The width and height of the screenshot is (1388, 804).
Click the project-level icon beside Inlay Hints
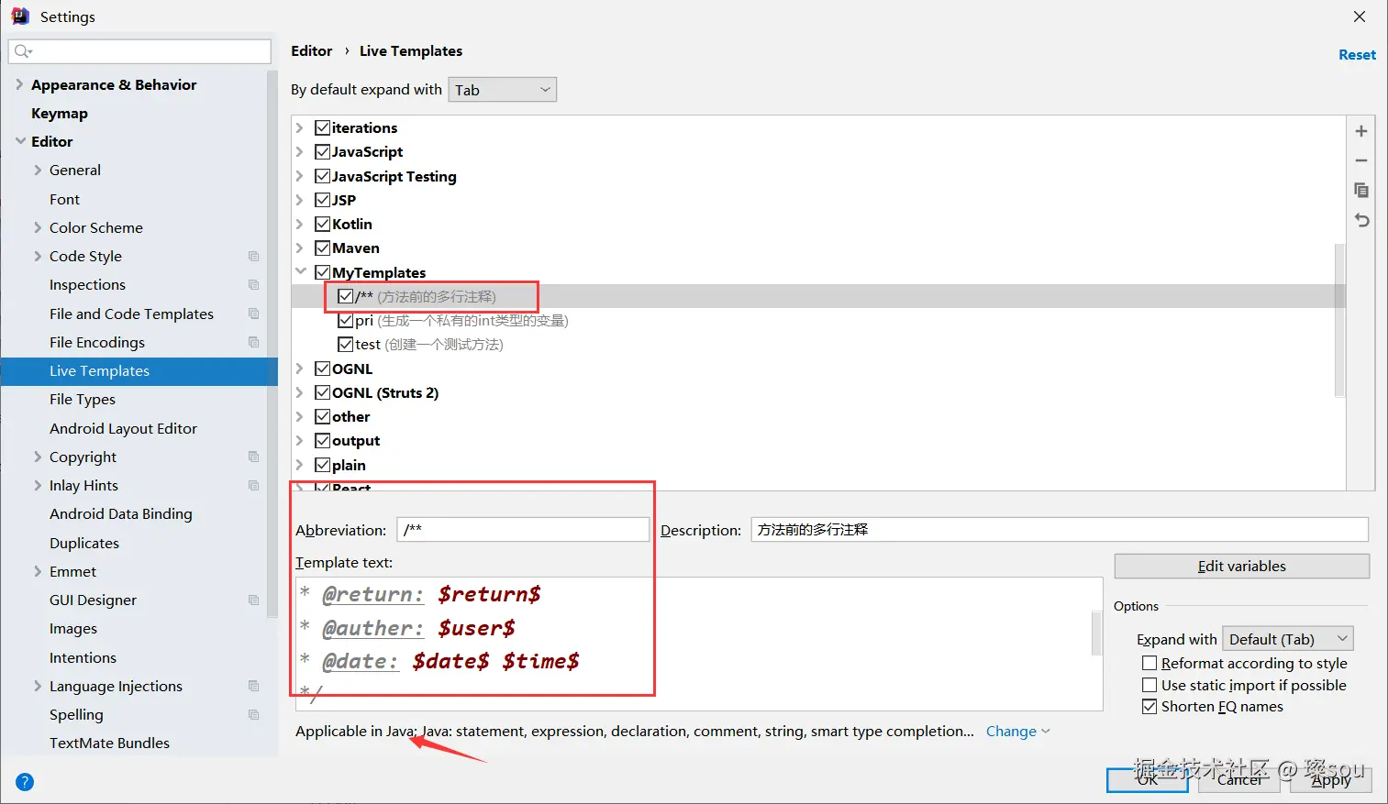coord(254,485)
